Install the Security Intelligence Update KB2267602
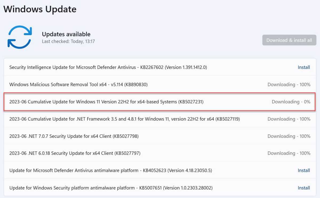Screen dimensions: 320x198 pyautogui.click(x=304, y=67)
